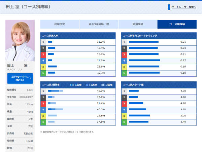
Task: Click the 0.17 average start timing value
Action: [183, 61]
